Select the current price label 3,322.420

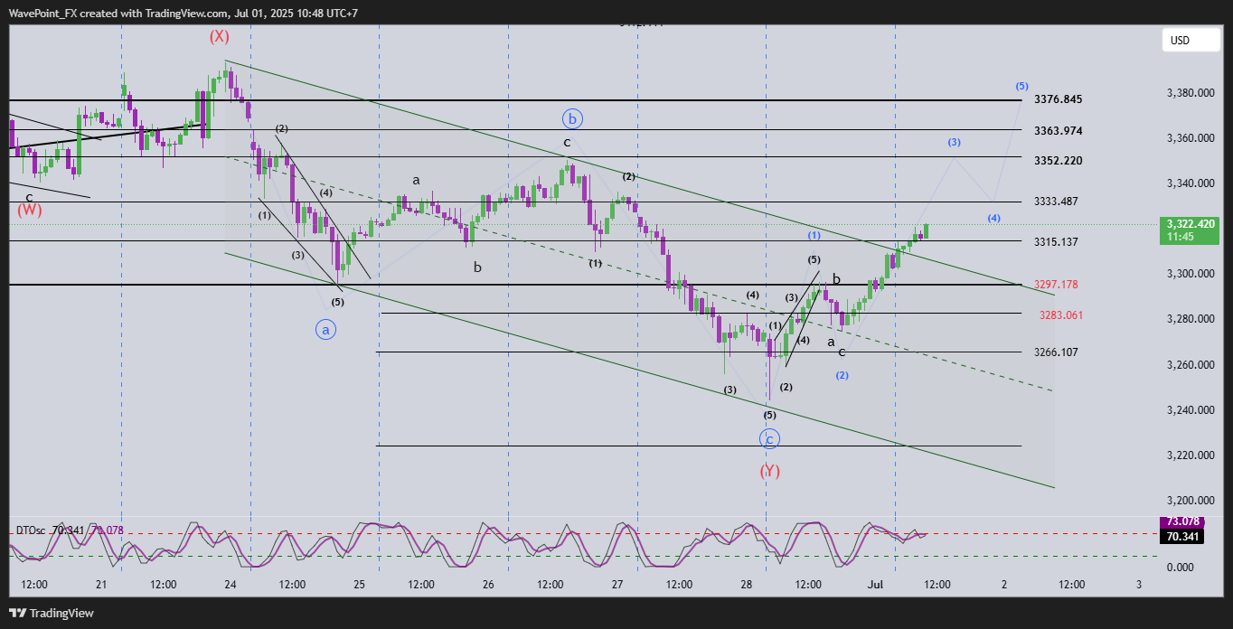tap(1191, 224)
